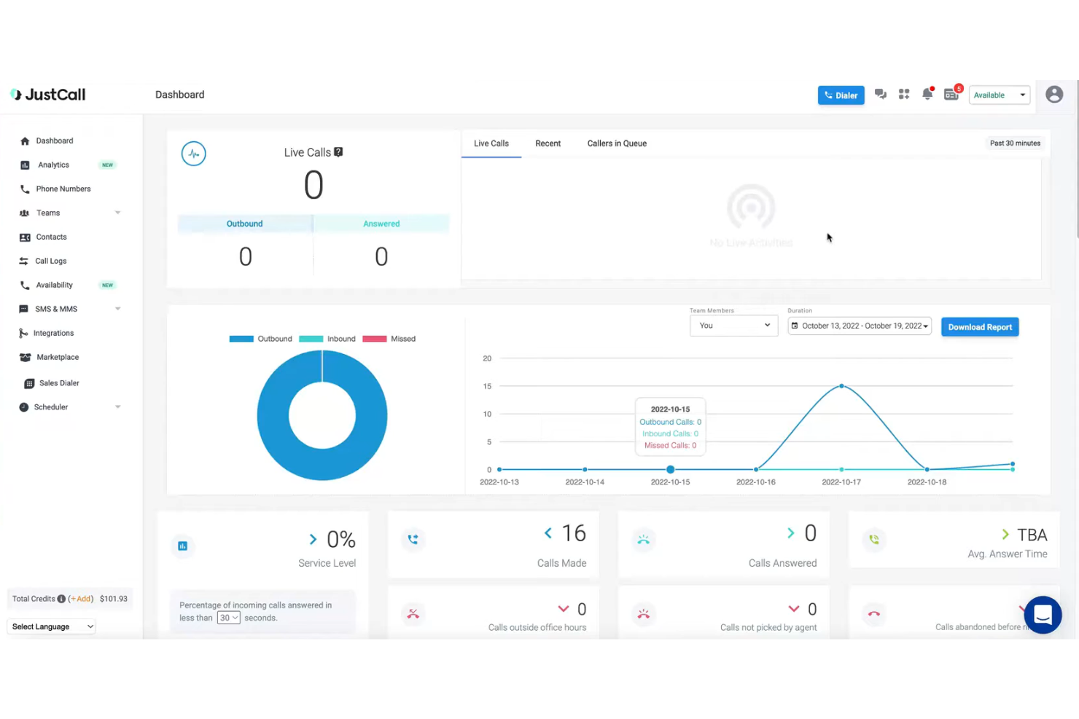Click the Live Calls help question icon
This screenshot has height=719, width=1079.
338,152
